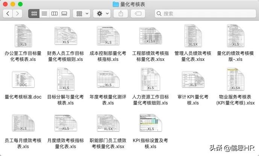The width and height of the screenshot is (259, 156).
Task: Click the file name 人力资源工作目标量化考核细则.xls
Action: [150, 100]
